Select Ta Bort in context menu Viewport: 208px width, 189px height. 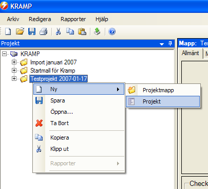pos(79,123)
